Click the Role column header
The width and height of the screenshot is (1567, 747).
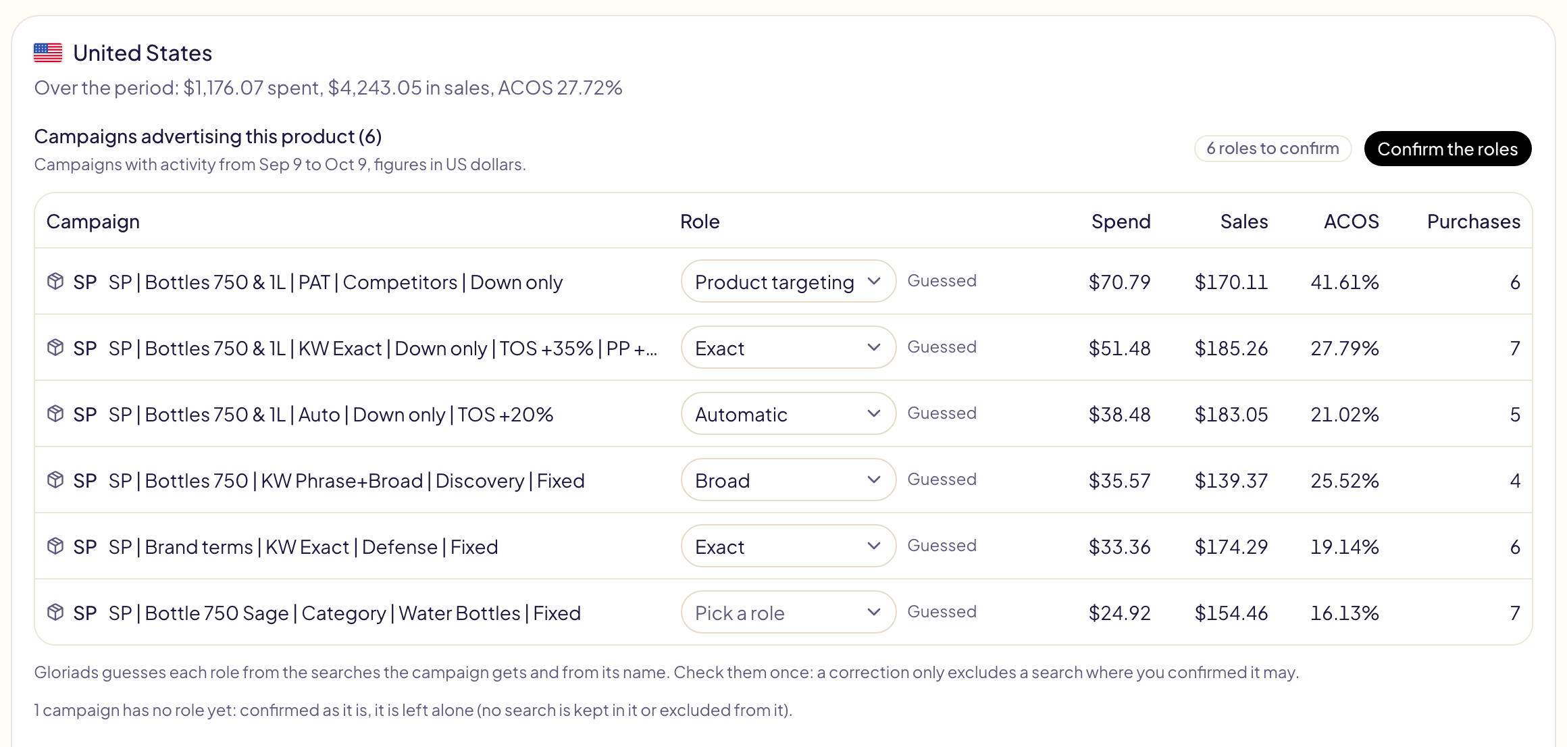click(700, 222)
